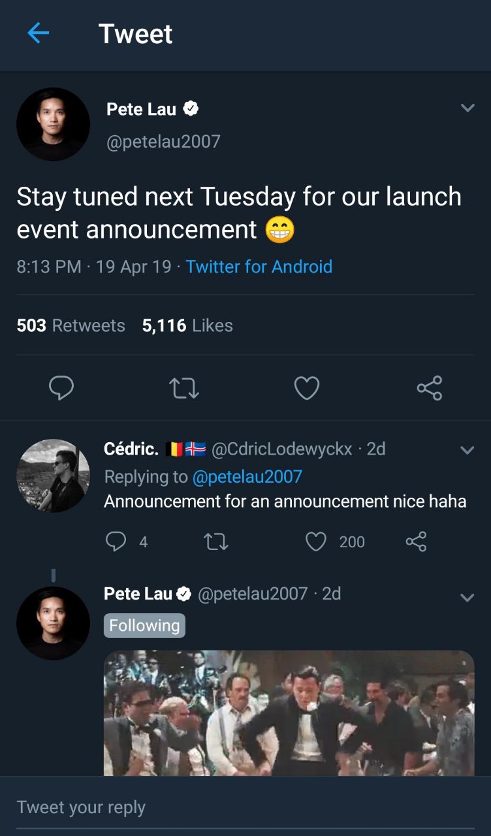Open Cédric's profile avatar
This screenshot has height=836, width=491.
pyautogui.click(x=53, y=475)
